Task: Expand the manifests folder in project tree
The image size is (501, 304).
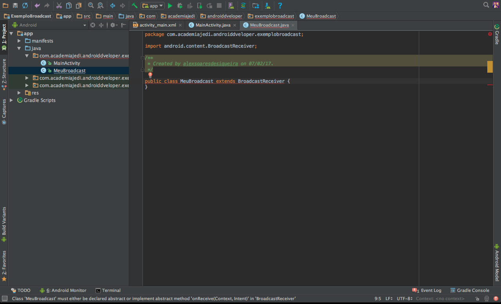Action: click(x=19, y=41)
